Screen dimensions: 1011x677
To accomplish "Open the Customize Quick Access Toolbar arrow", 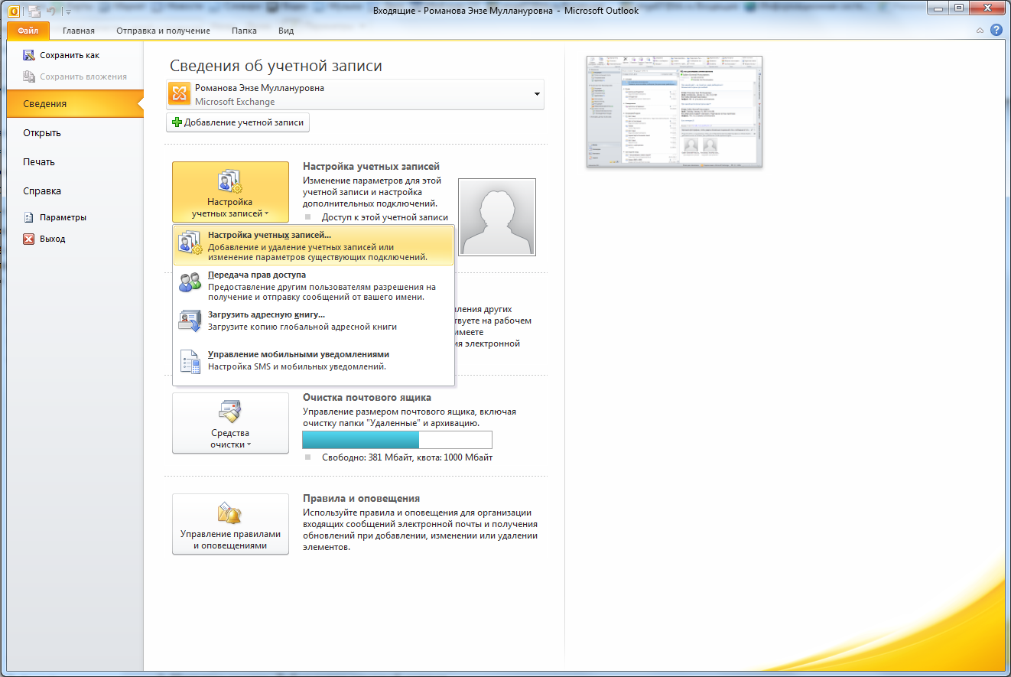I will [x=67, y=12].
